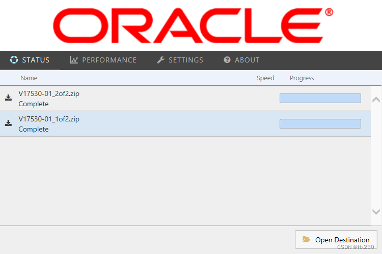Image resolution: width=382 pixels, height=254 pixels.
Task: Click Complete status under V17530-01_1of2.zip
Action: point(34,129)
